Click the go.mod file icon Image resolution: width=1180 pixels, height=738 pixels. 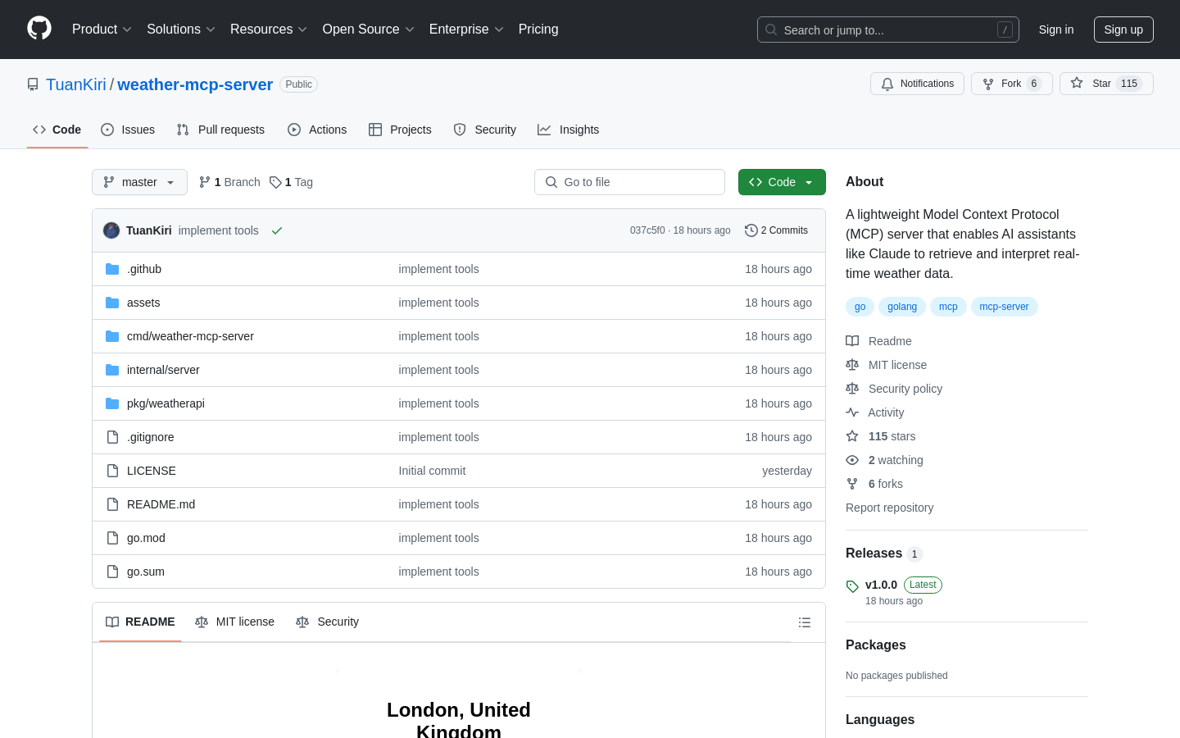(112, 538)
